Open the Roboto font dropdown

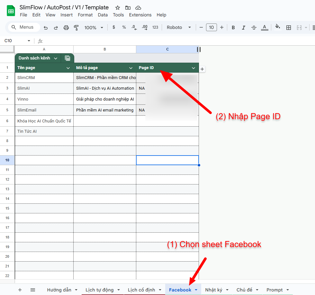179,28
